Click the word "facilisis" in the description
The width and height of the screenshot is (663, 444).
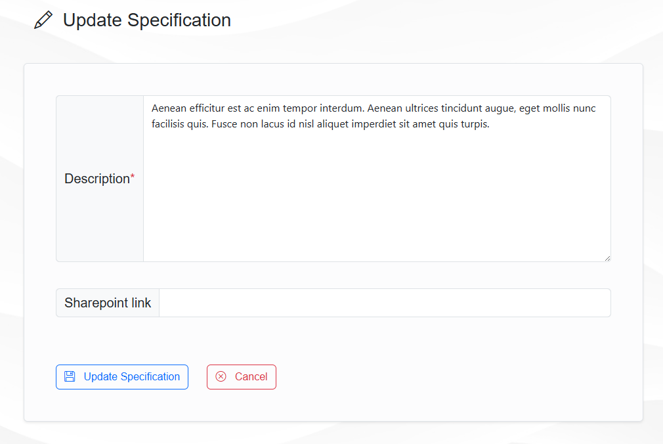coord(168,123)
